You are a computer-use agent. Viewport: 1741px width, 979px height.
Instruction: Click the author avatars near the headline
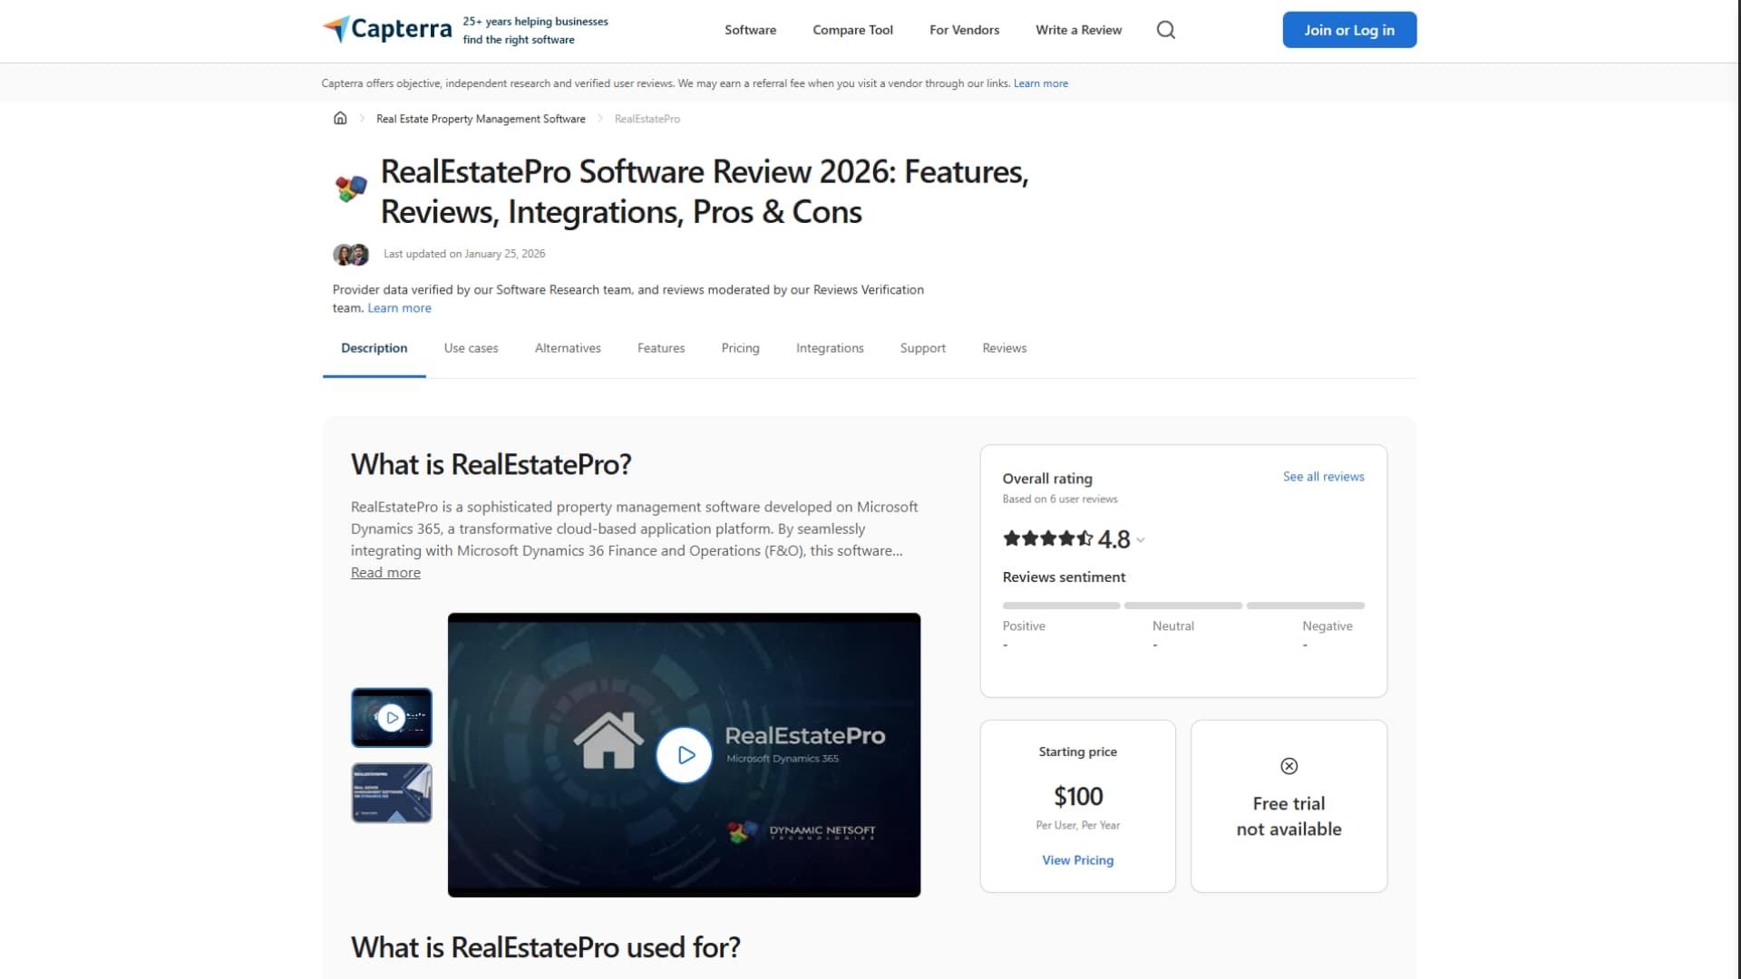click(350, 255)
